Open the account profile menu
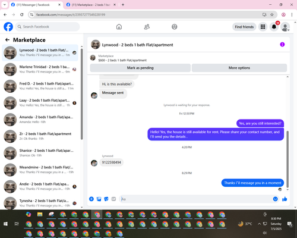Image resolution: width=297 pixels, height=238 pixels. coord(285,27)
